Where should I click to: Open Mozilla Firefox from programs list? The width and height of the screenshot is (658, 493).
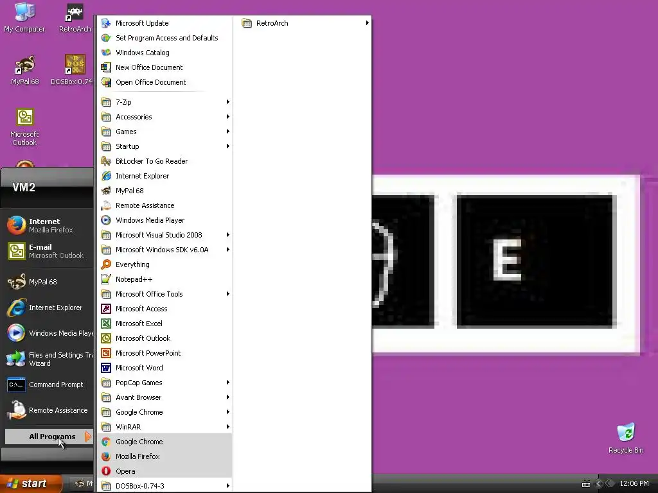click(165, 456)
